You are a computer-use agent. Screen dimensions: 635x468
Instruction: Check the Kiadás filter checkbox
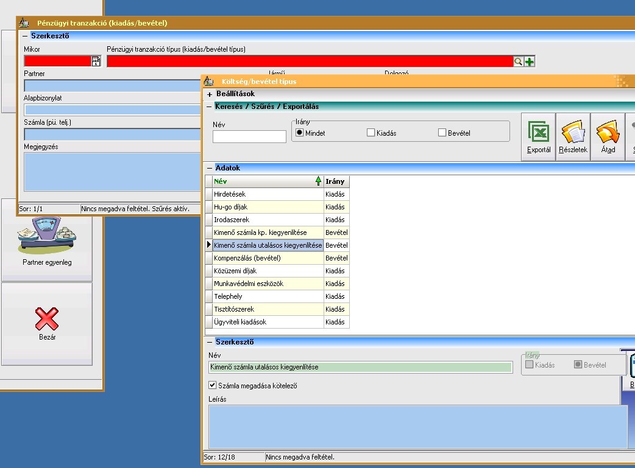tap(371, 133)
